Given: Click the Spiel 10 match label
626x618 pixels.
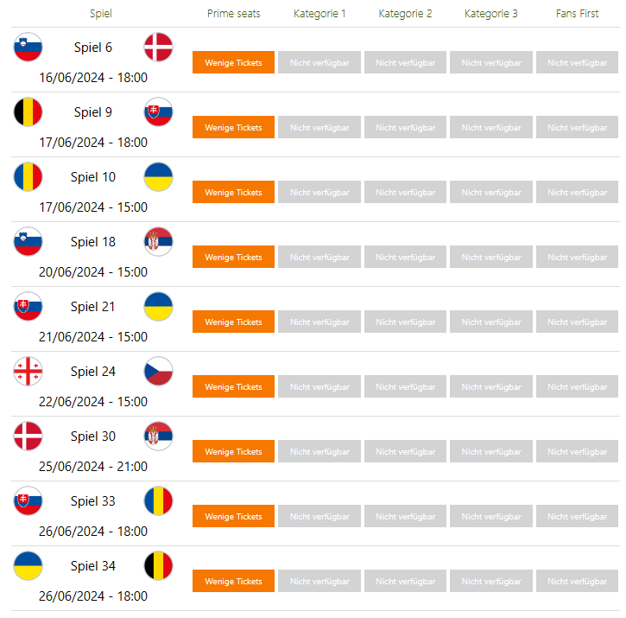Looking at the screenshot, I should tap(93, 177).
